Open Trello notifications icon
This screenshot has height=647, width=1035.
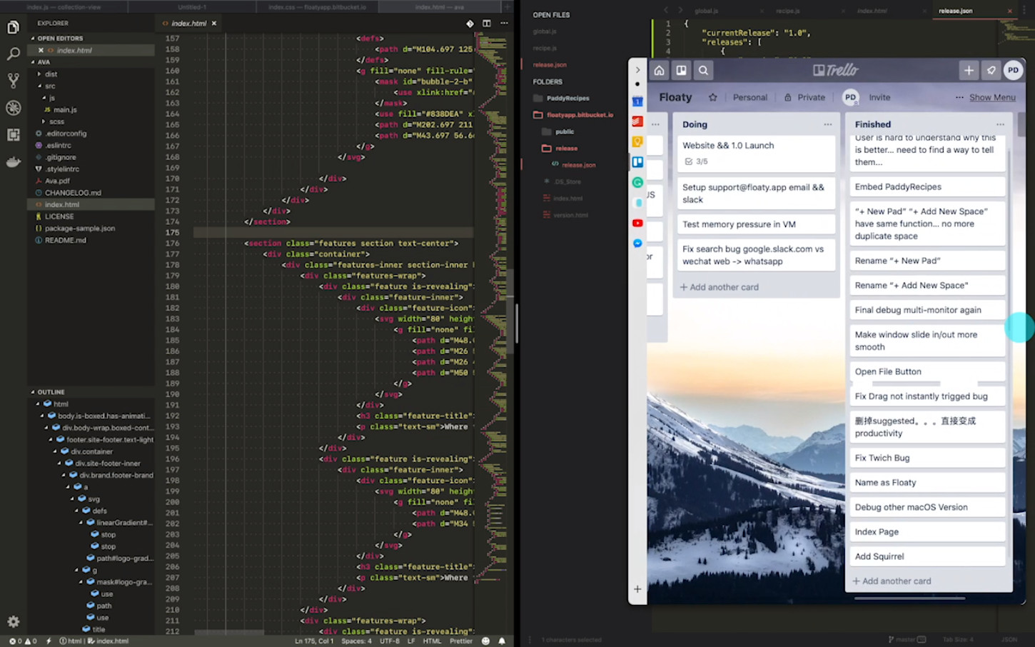991,70
